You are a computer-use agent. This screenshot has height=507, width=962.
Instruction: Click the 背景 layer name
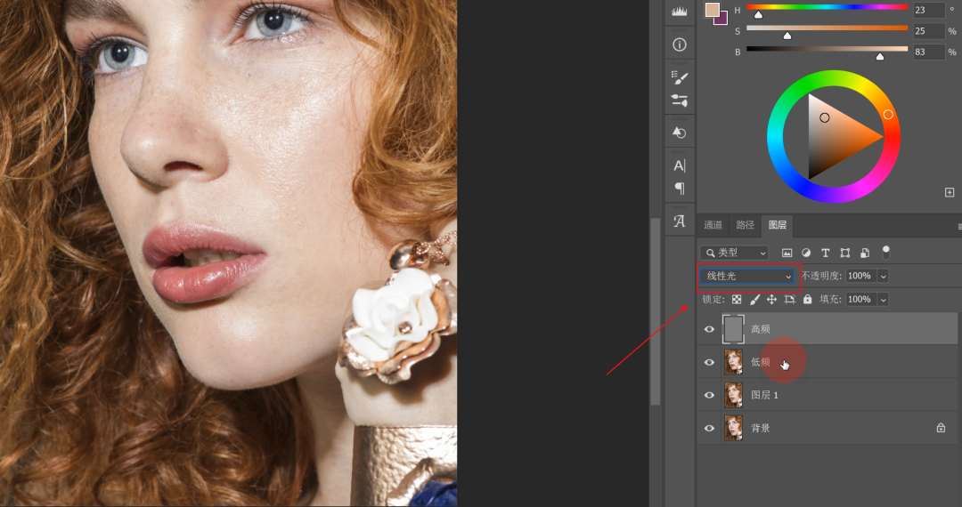click(760, 428)
